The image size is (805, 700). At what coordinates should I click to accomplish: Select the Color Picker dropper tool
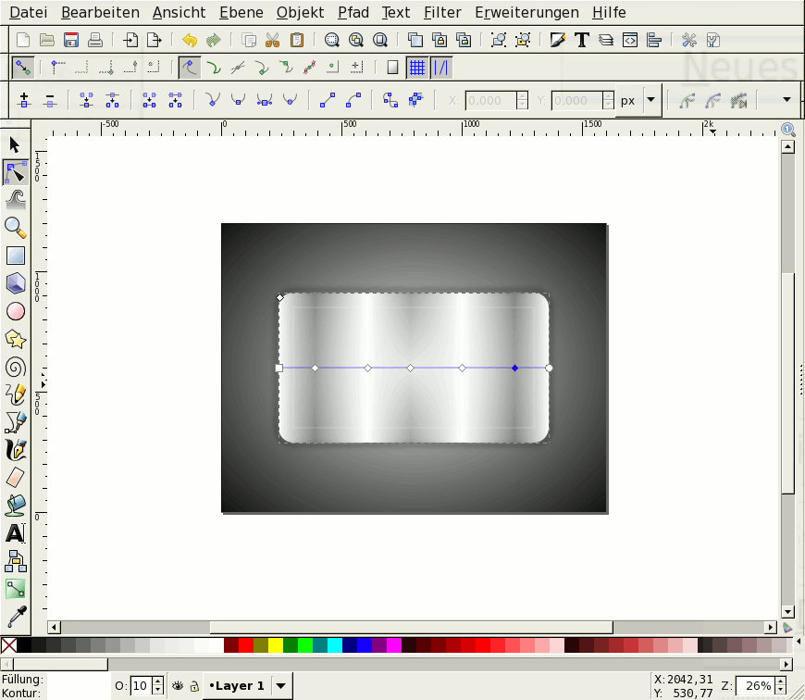coord(15,617)
